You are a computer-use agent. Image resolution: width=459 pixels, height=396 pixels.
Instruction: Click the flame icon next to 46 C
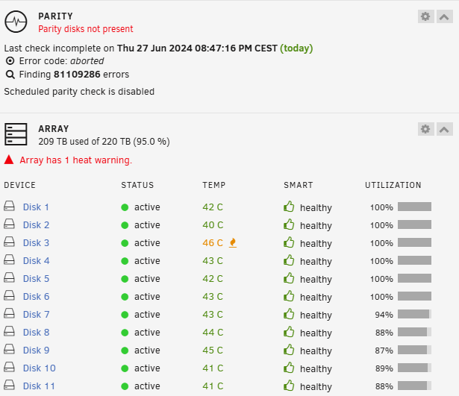pyautogui.click(x=233, y=243)
